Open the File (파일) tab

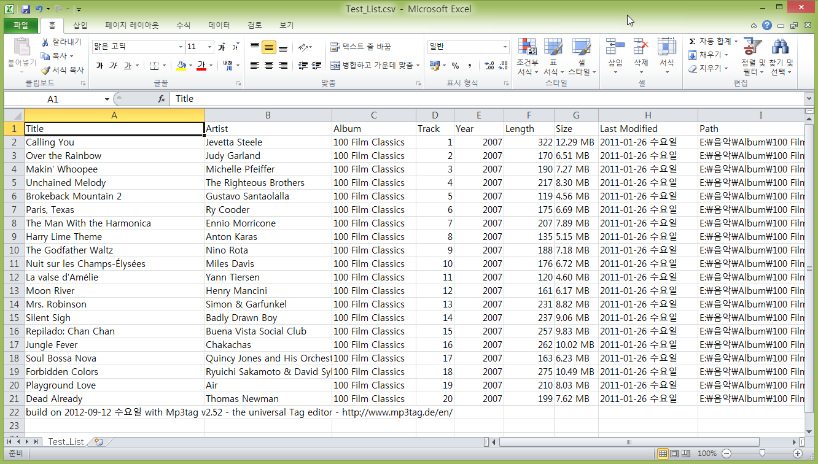pyautogui.click(x=21, y=25)
